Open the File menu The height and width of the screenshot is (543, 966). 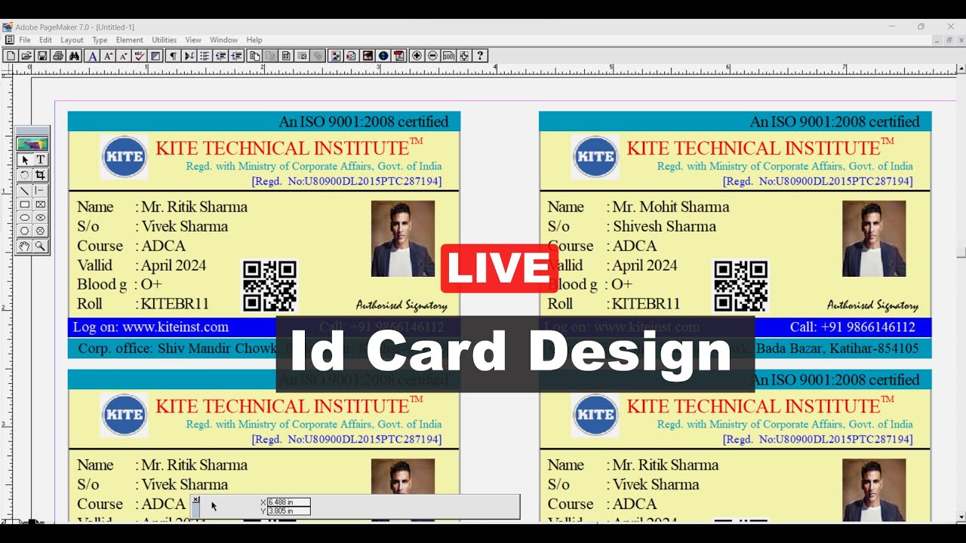point(25,40)
